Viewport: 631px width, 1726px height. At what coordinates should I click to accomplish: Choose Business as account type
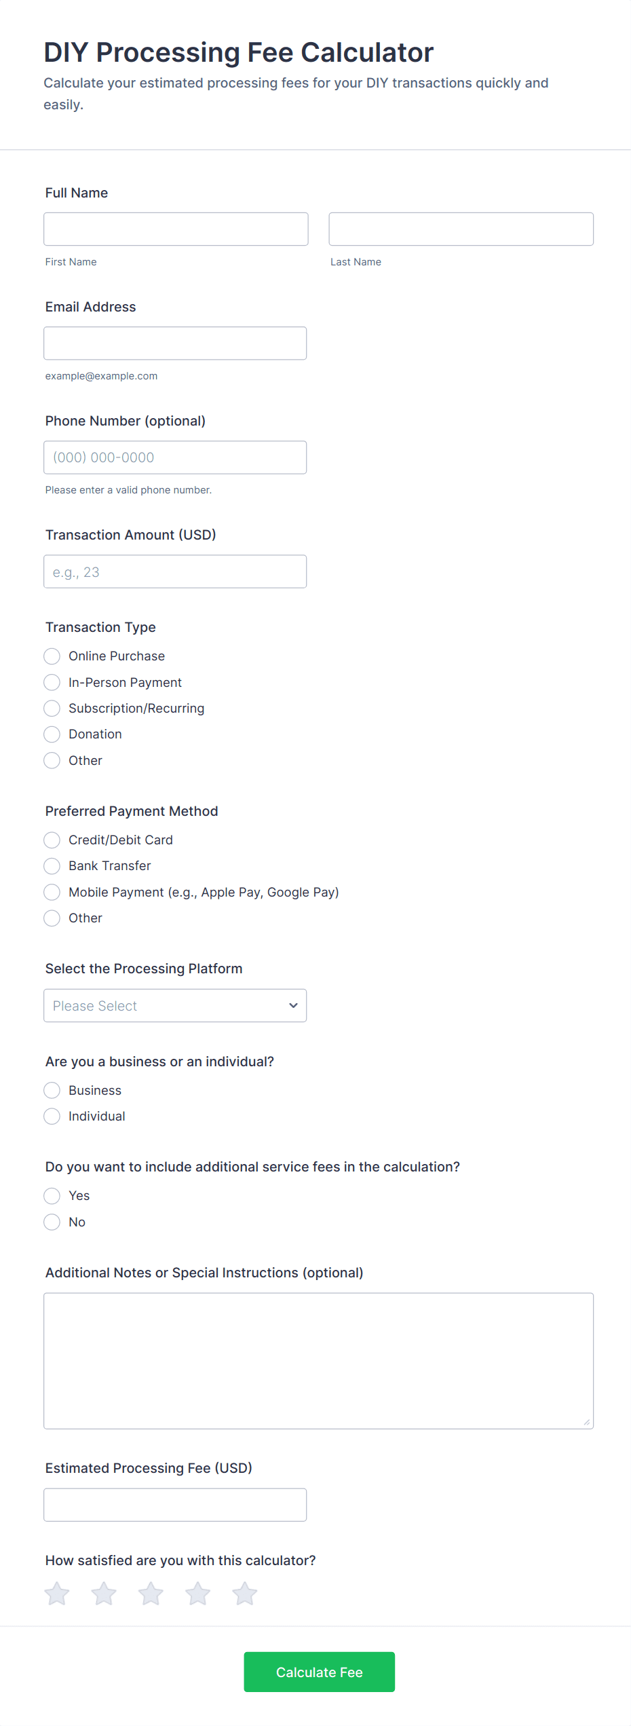pos(52,1091)
